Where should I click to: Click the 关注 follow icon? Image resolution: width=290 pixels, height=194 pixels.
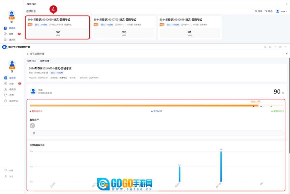(x=6, y=176)
